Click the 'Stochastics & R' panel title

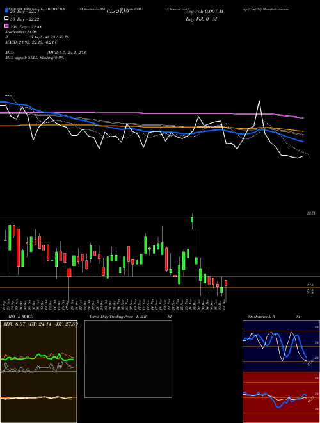click(x=261, y=317)
